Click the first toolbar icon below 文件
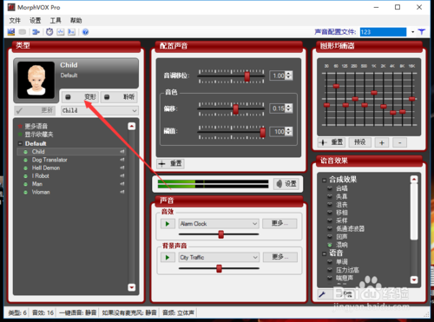This screenshot has width=434, height=322. (x=11, y=32)
